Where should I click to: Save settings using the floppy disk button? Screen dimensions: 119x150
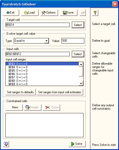point(69,12)
